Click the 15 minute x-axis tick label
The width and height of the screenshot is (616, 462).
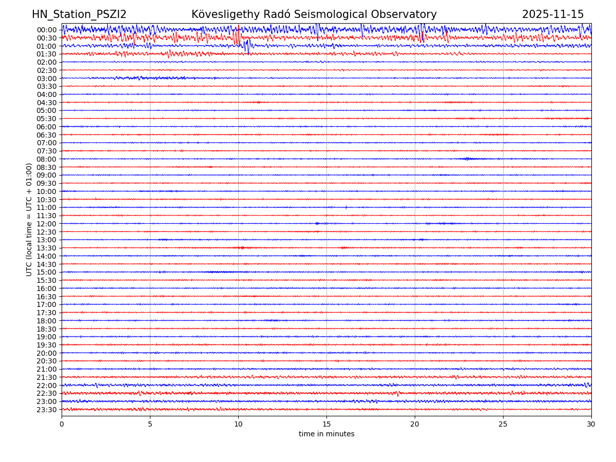pyautogui.click(x=326, y=425)
